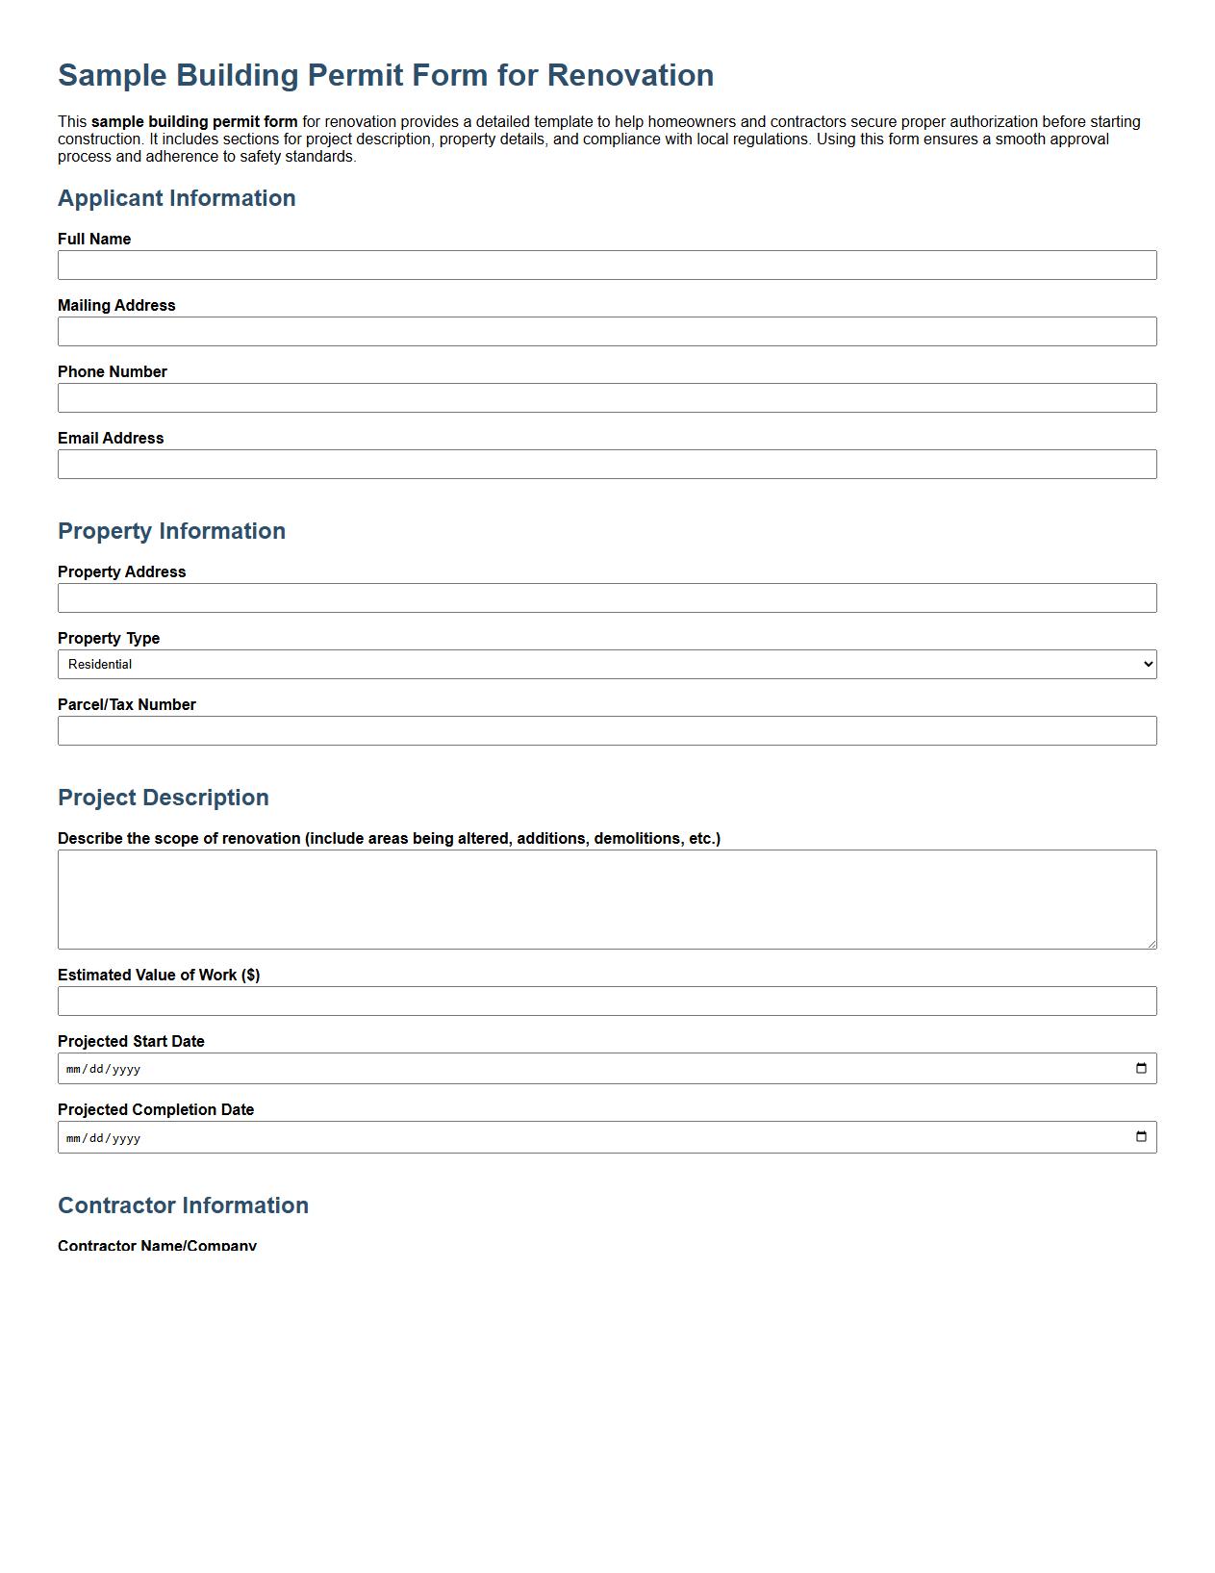Image resolution: width=1215 pixels, height=1573 pixels.
Task: Click the Email Address input field
Action: coord(607,464)
